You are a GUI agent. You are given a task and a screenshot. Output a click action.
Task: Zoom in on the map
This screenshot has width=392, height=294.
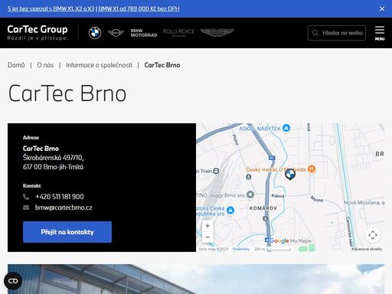coord(207,226)
